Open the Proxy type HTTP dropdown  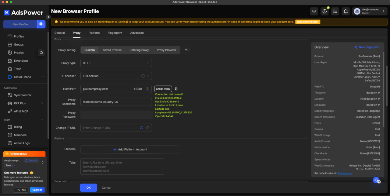116,63
